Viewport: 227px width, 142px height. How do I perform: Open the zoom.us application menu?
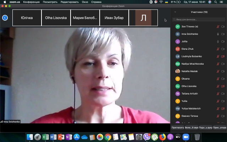click(x=15, y=2)
